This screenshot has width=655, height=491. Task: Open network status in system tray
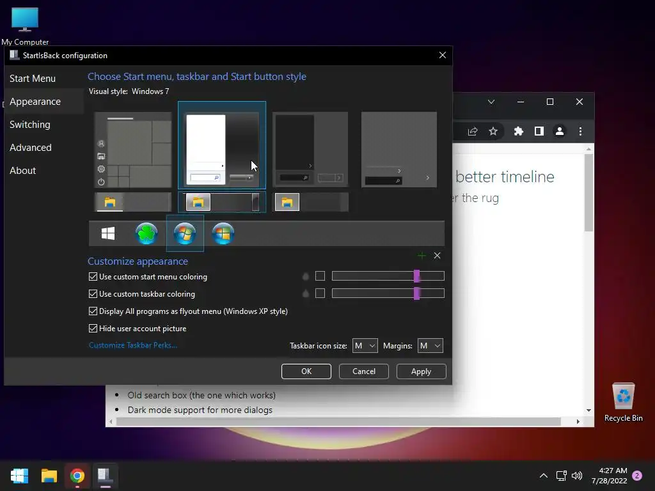point(561,476)
